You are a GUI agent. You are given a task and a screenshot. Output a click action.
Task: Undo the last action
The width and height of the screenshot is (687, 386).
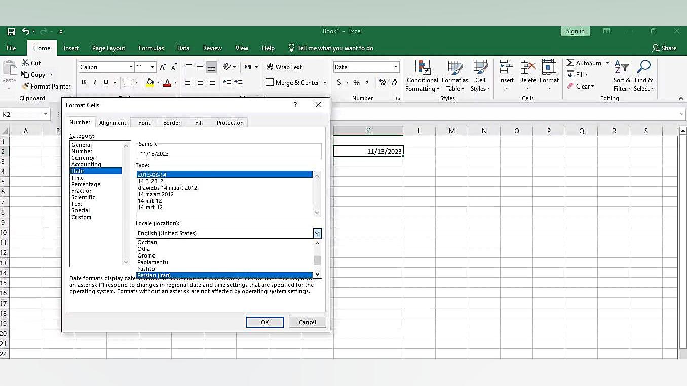[x=25, y=31]
